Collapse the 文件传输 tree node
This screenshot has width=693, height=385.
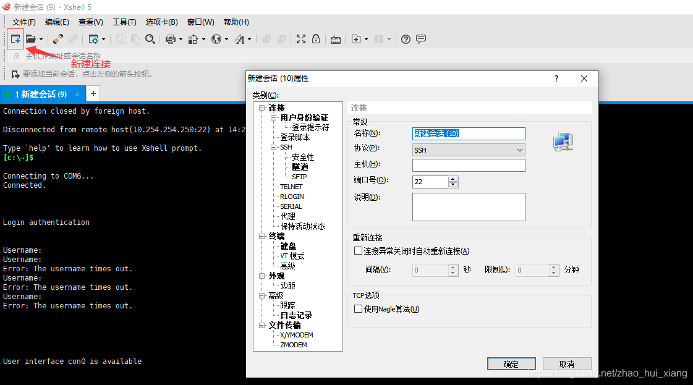coord(261,325)
